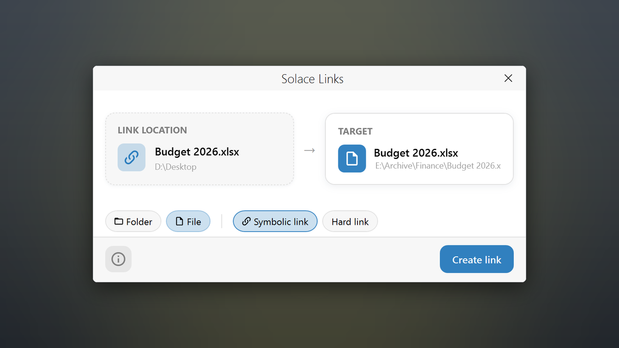Open the info icon button
This screenshot has width=619, height=348.
point(118,259)
